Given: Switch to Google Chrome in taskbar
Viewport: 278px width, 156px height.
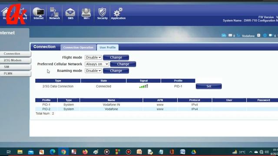Looking at the screenshot, I should 63,152.
